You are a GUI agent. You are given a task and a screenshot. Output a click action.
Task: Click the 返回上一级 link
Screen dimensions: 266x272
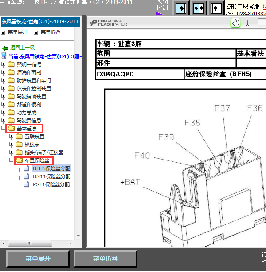click(x=22, y=48)
